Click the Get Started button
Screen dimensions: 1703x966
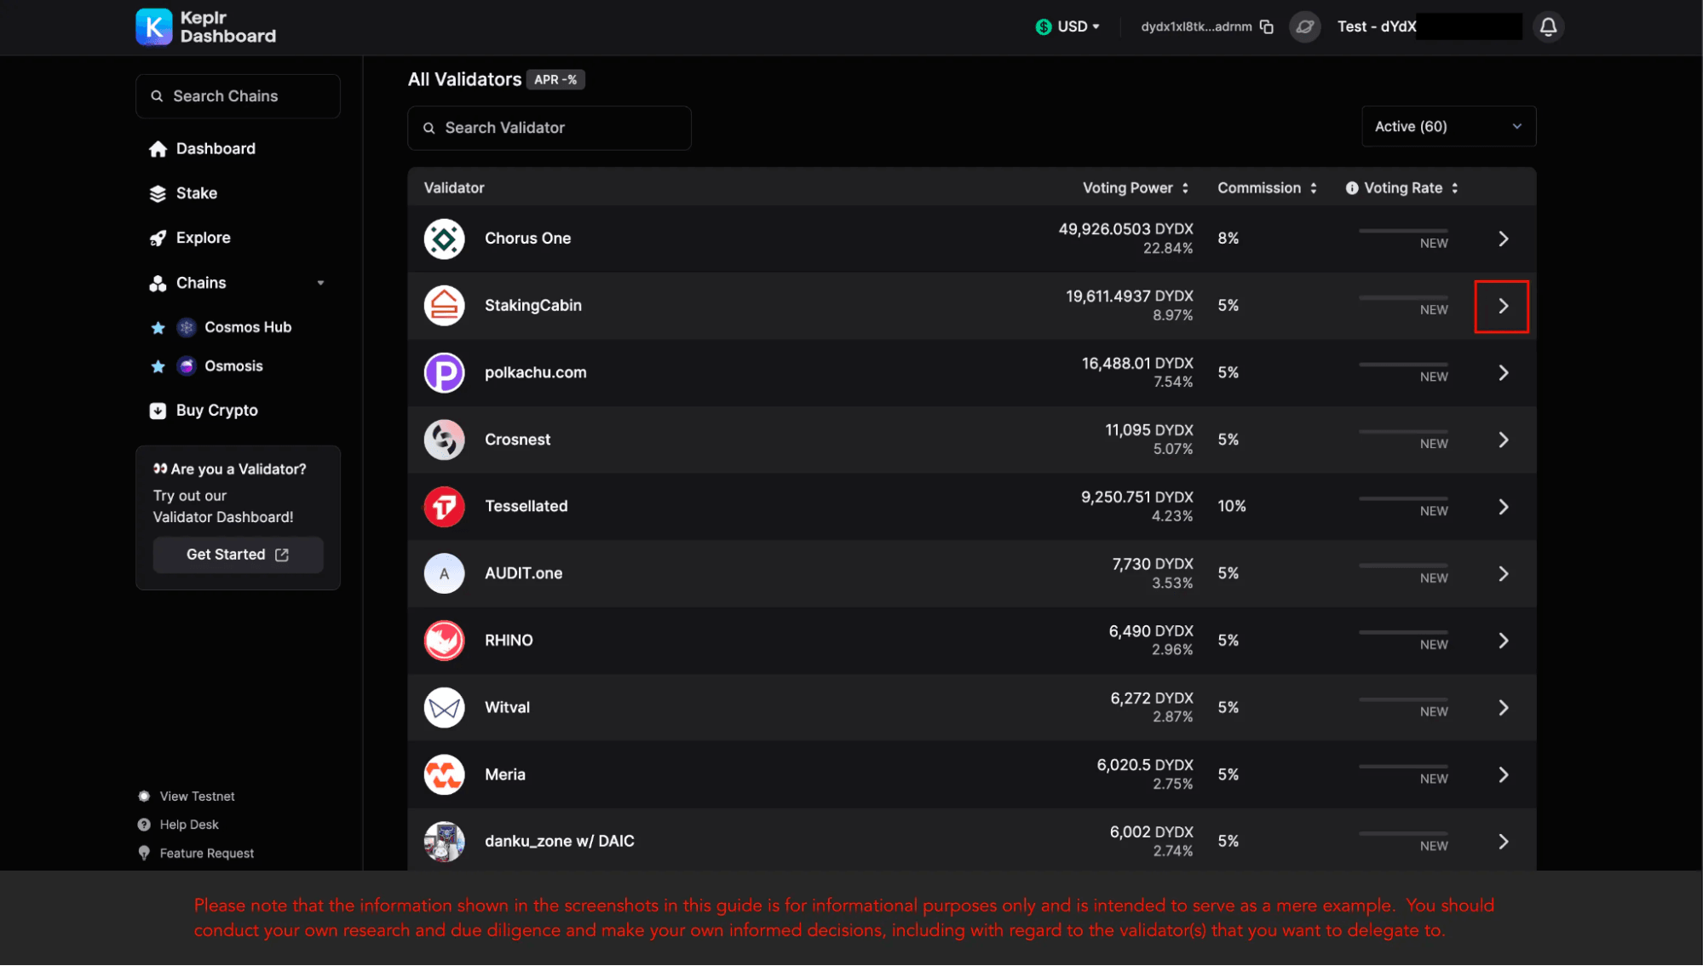click(x=238, y=555)
